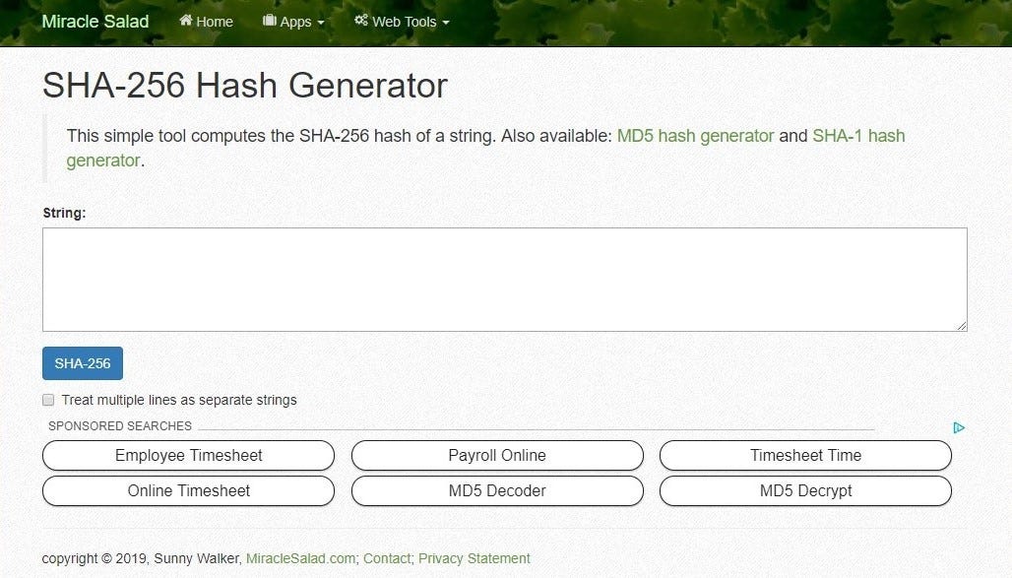Click the Home house icon
Screen dimensions: 1012x578
click(x=186, y=21)
